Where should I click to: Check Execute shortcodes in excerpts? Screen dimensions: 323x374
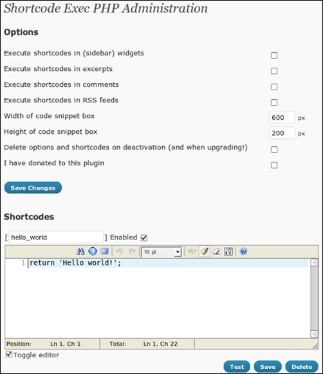[274, 71]
